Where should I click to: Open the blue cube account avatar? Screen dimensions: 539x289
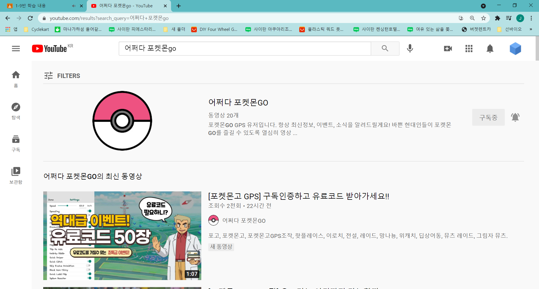tap(515, 49)
